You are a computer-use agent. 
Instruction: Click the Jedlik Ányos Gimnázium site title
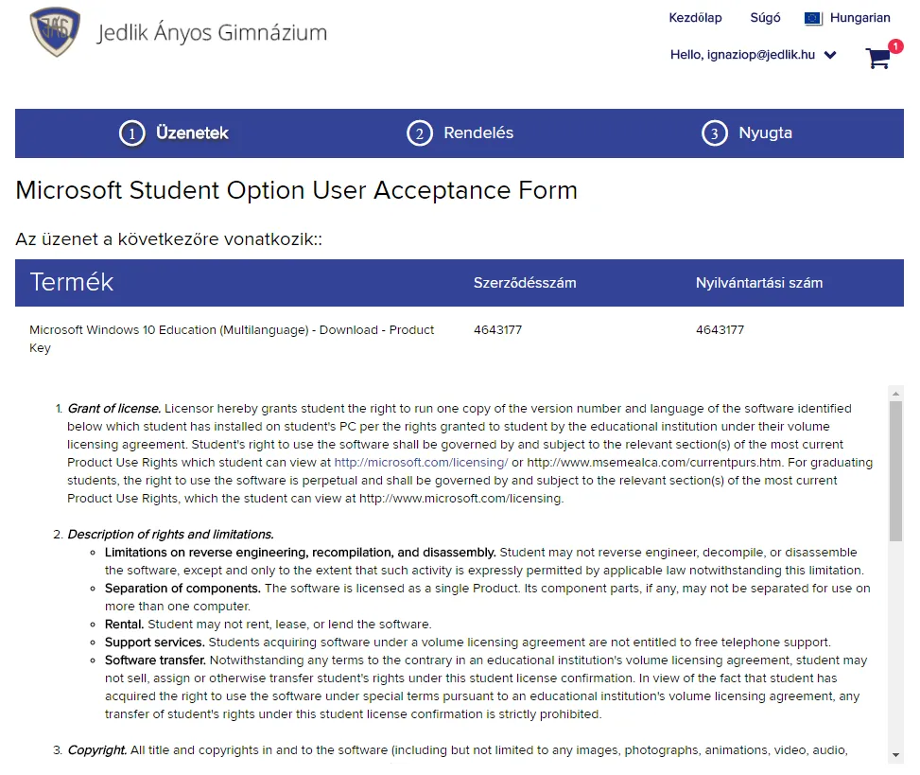coord(212,32)
